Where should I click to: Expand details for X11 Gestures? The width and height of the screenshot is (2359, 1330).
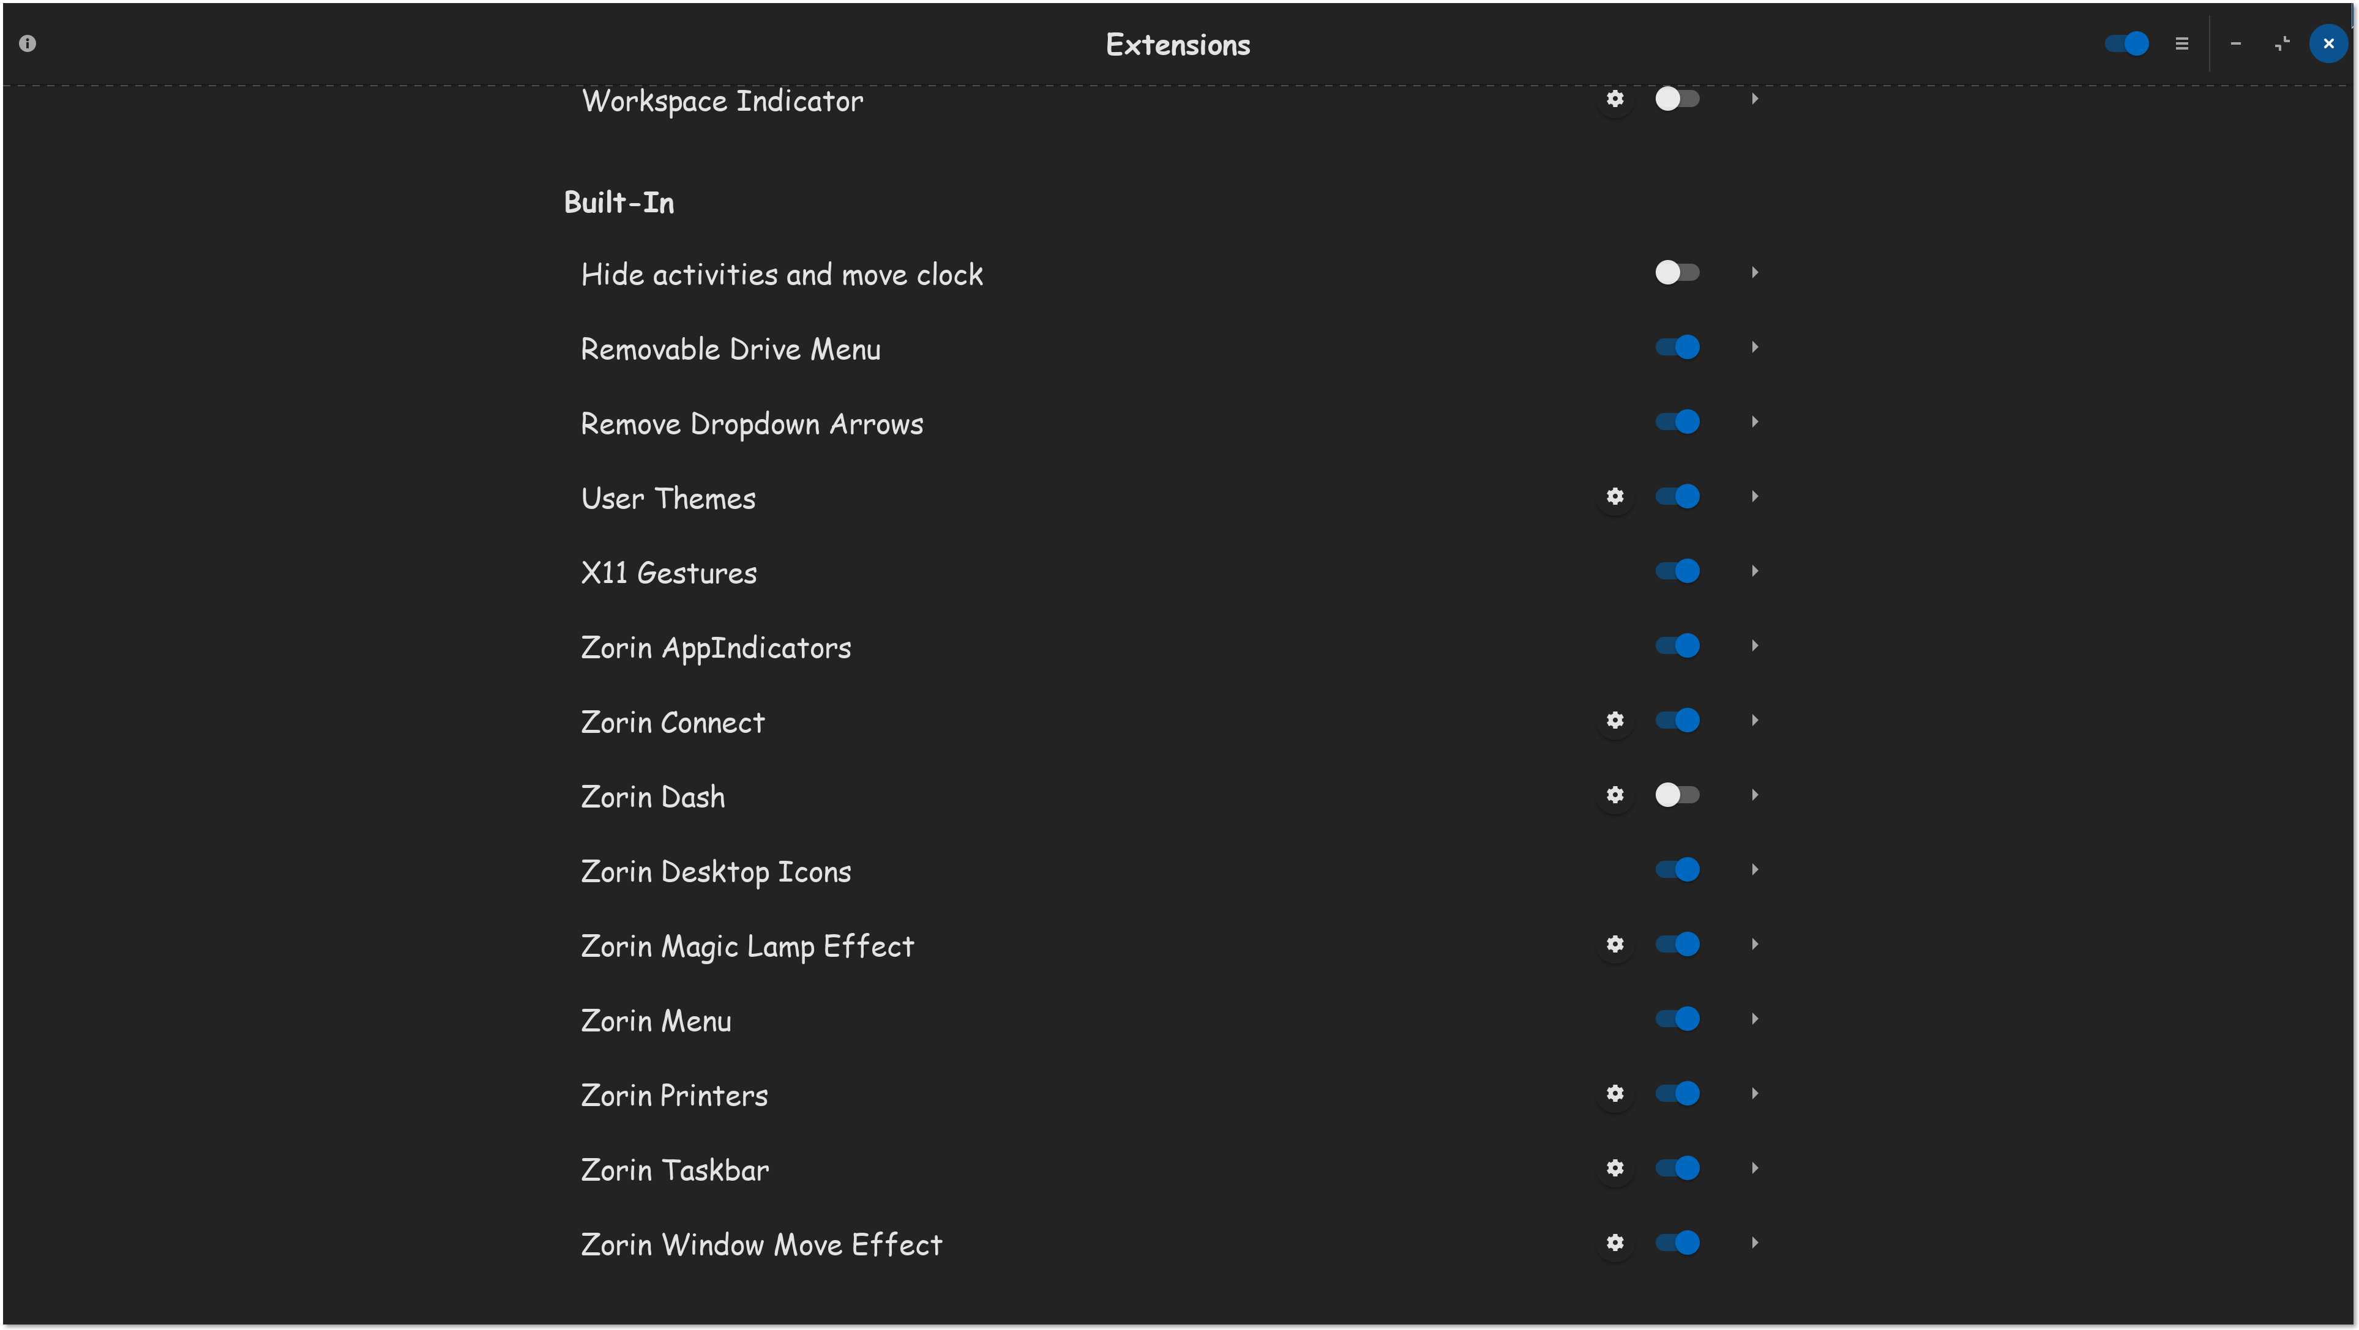pyautogui.click(x=1754, y=571)
